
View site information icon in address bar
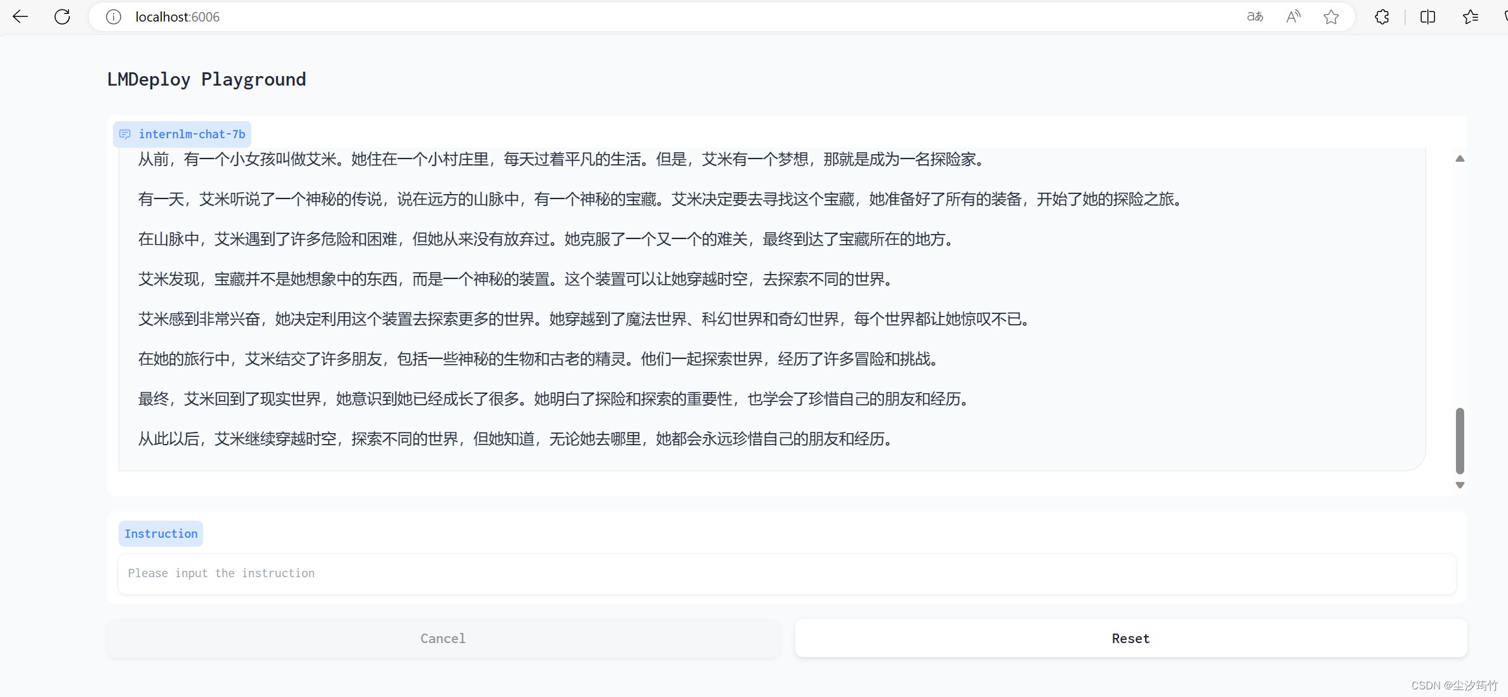click(x=114, y=17)
